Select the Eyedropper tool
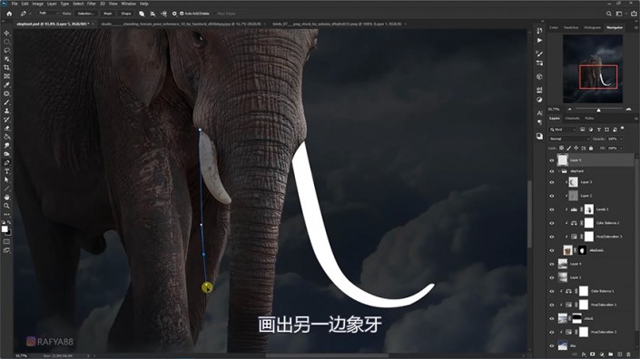Screen dimensions: 640x359 coord(6,84)
